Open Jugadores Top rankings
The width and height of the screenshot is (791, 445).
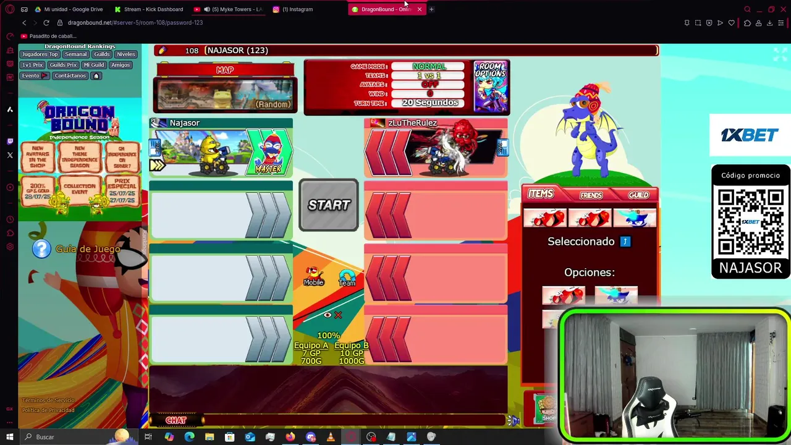(40, 54)
